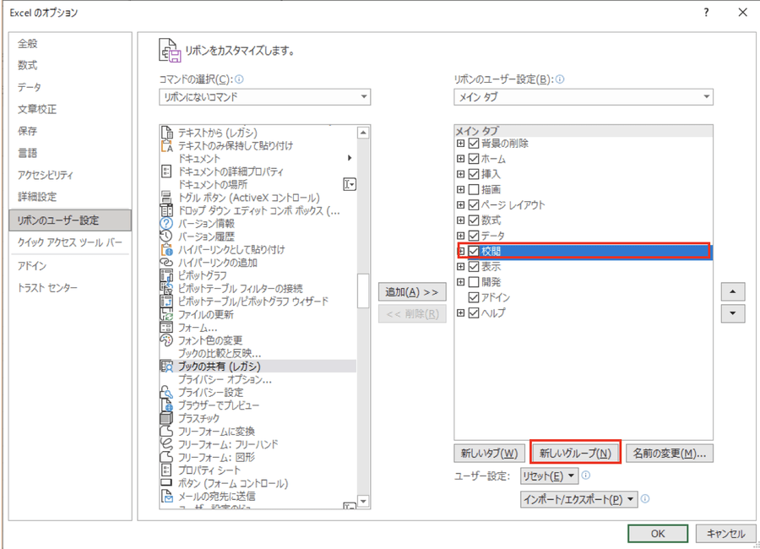
Task: Click the command list scrollbar up arrow
Action: pyautogui.click(x=363, y=133)
